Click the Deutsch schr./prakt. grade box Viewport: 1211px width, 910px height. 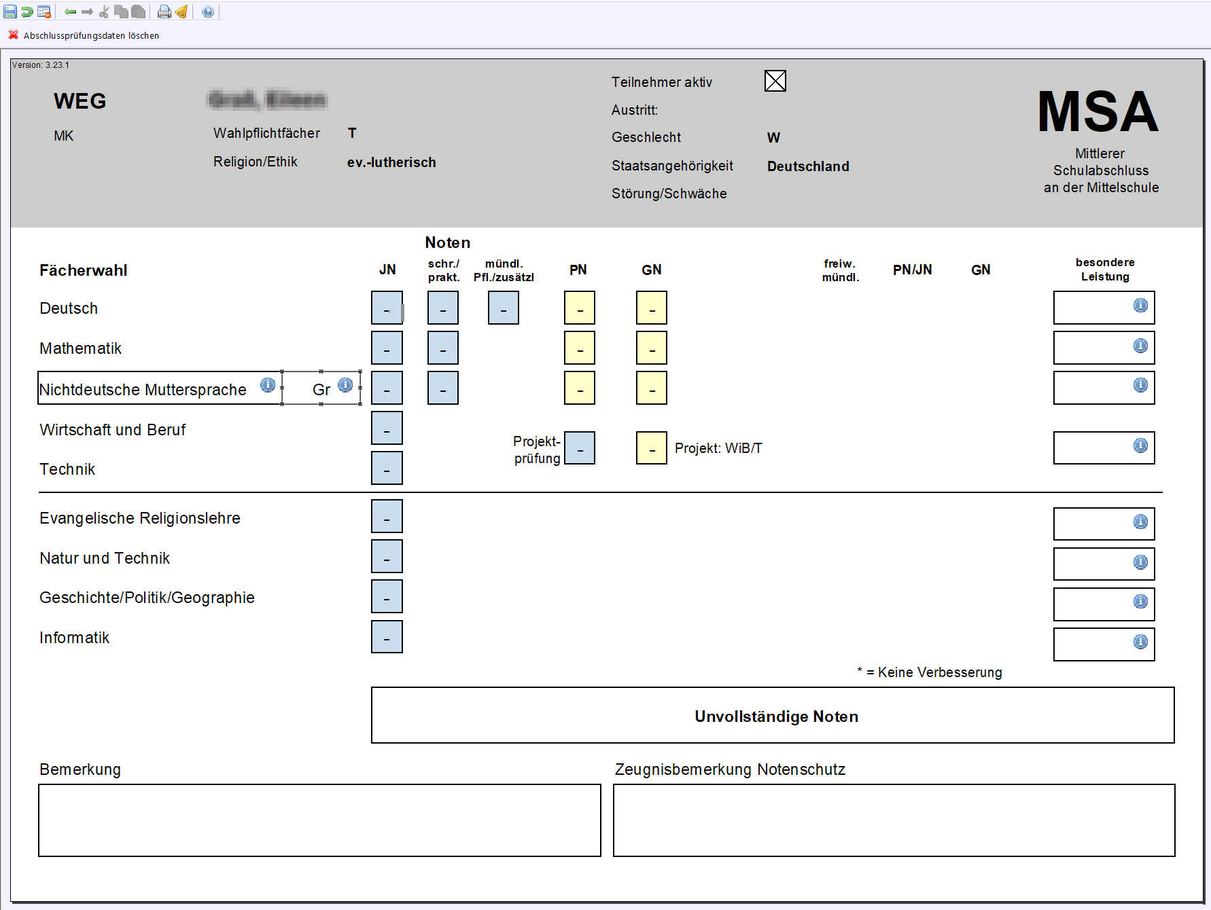(443, 308)
